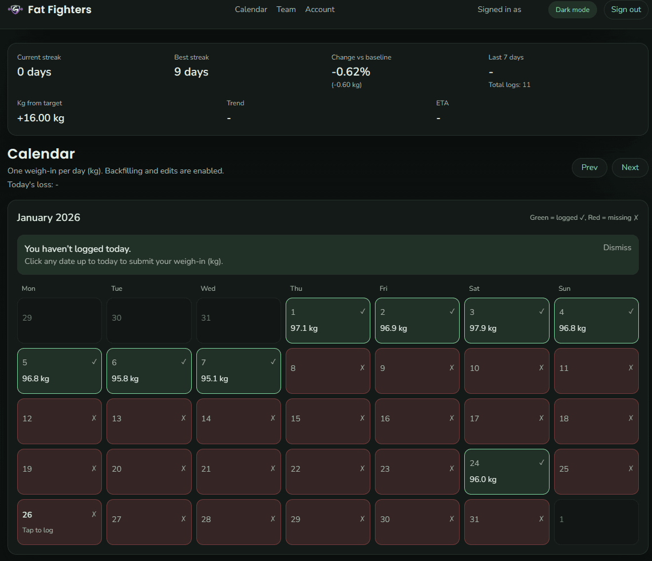Advance to February using the Next button

630,167
